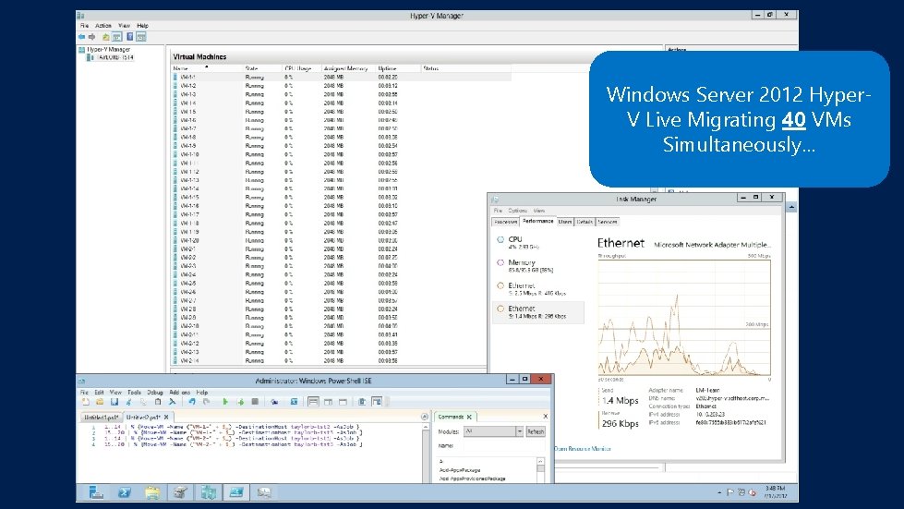The height and width of the screenshot is (509, 904).
Task: Click Paste clipboard icon in PowerShell ISE
Action: [x=157, y=402]
